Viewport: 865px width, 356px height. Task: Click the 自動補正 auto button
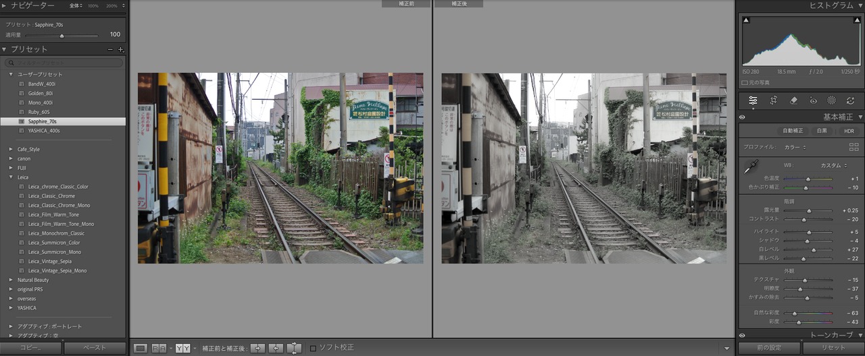click(793, 131)
